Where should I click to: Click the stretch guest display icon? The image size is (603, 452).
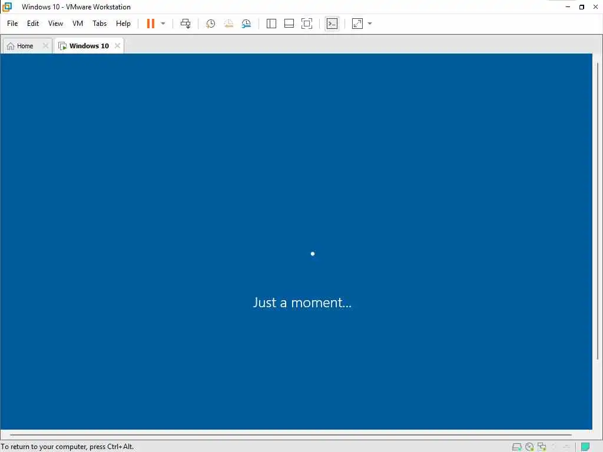tap(357, 24)
